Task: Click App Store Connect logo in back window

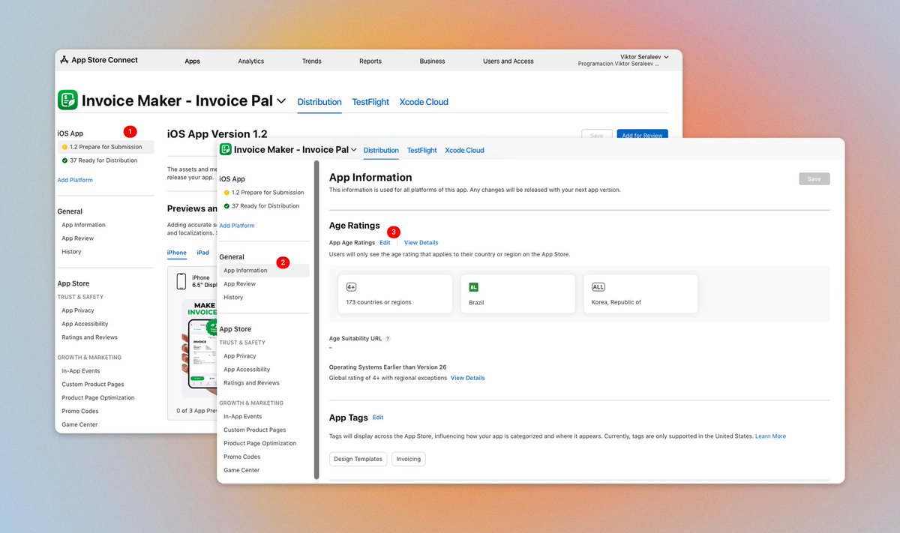Action: (x=100, y=60)
